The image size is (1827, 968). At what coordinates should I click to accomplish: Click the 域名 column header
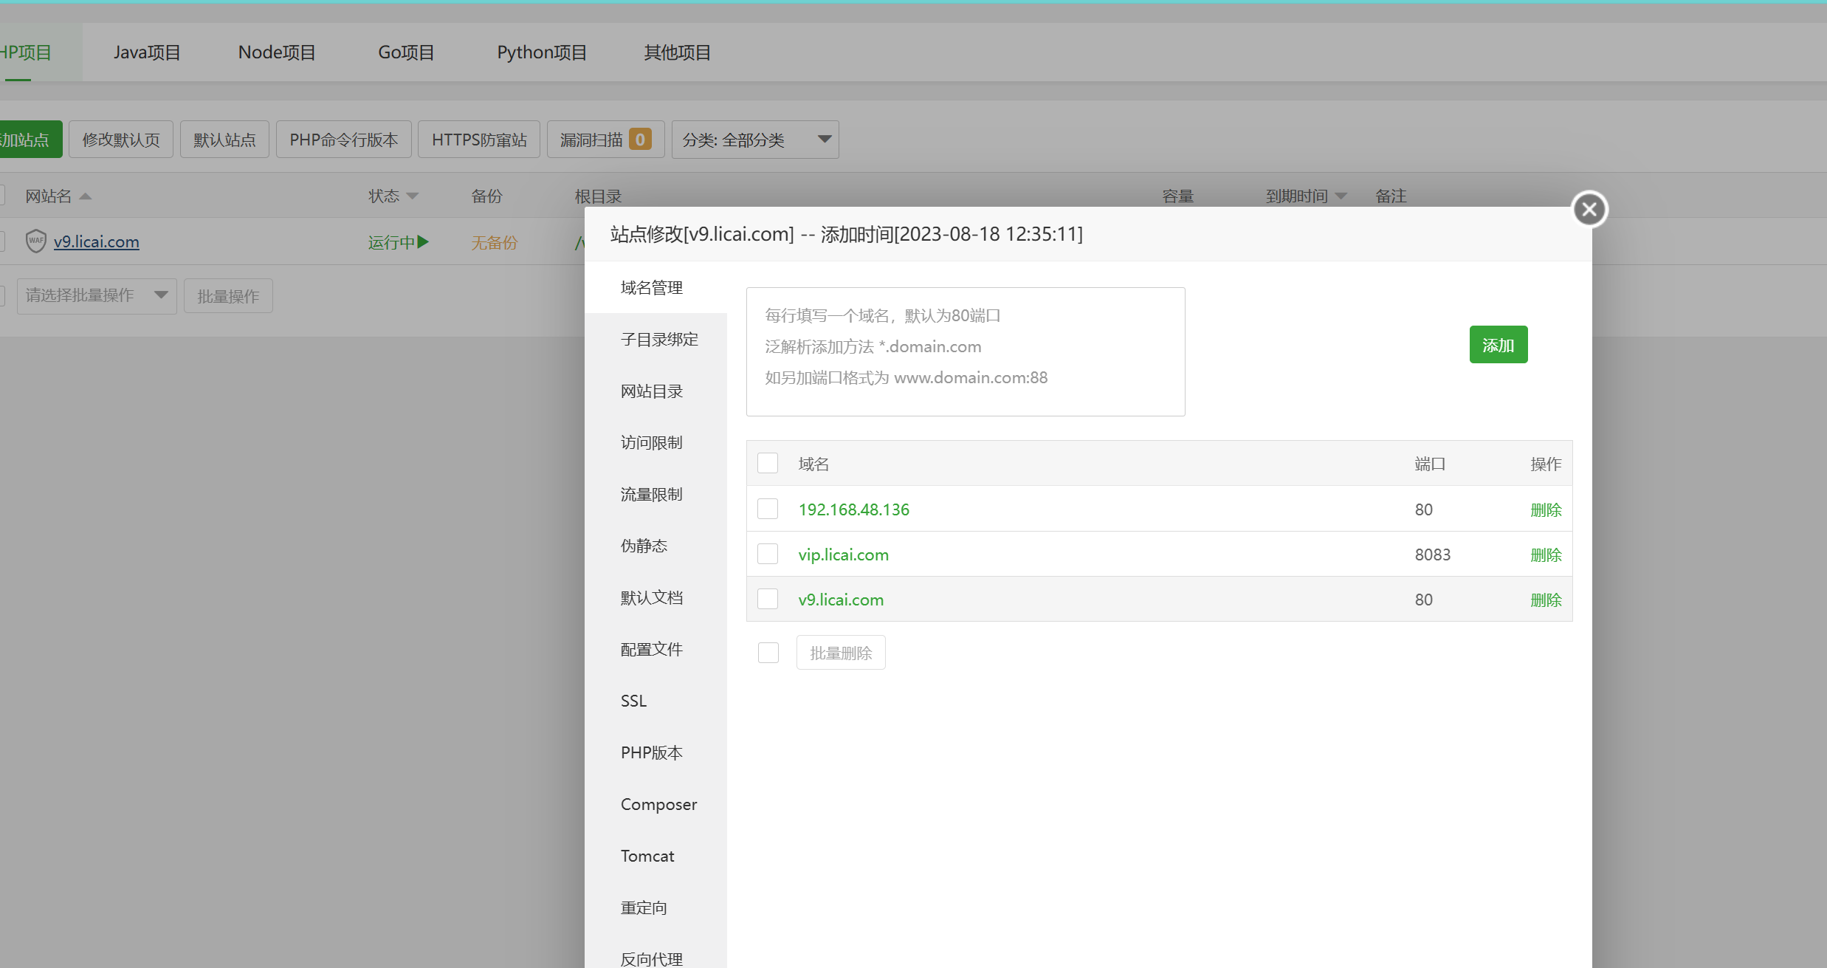tap(813, 464)
